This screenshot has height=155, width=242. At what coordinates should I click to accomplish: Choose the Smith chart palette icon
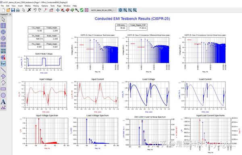click(3, 38)
